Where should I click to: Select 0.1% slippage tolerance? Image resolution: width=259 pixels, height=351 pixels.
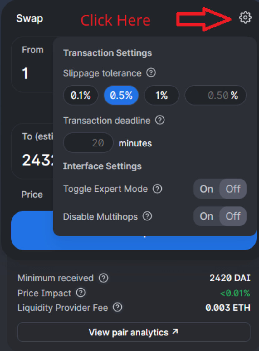(81, 95)
